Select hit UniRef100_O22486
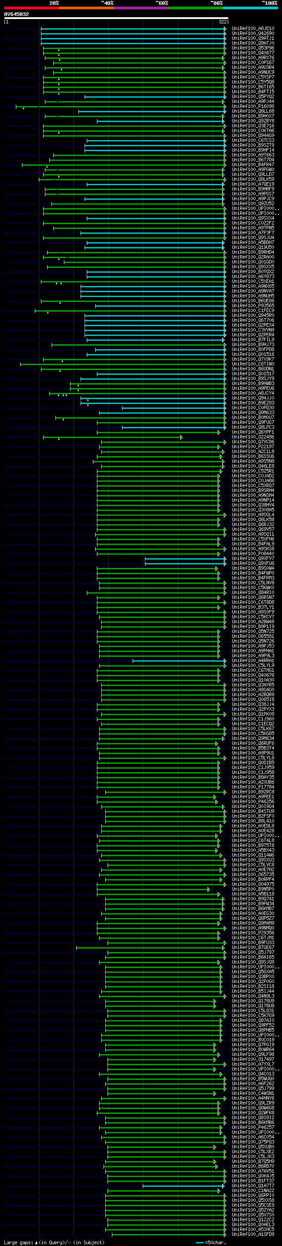 tap(253, 437)
